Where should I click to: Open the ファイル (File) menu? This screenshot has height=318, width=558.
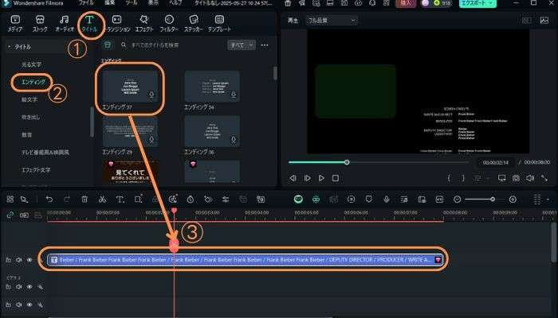pos(86,3)
